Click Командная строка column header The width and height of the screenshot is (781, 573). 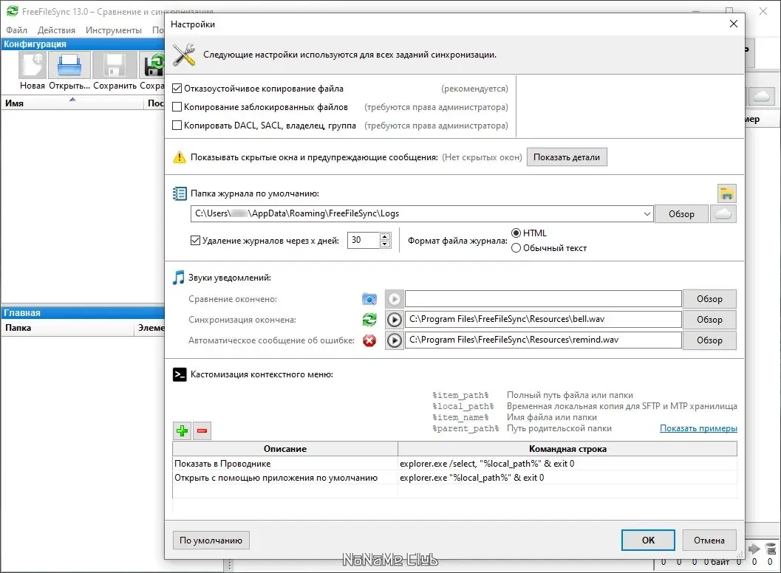pos(567,449)
